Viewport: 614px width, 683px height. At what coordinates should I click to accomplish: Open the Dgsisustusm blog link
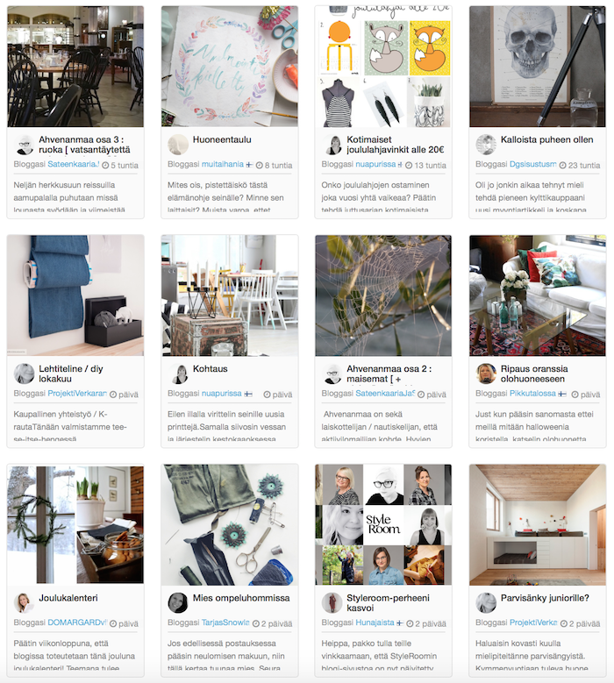tap(533, 164)
